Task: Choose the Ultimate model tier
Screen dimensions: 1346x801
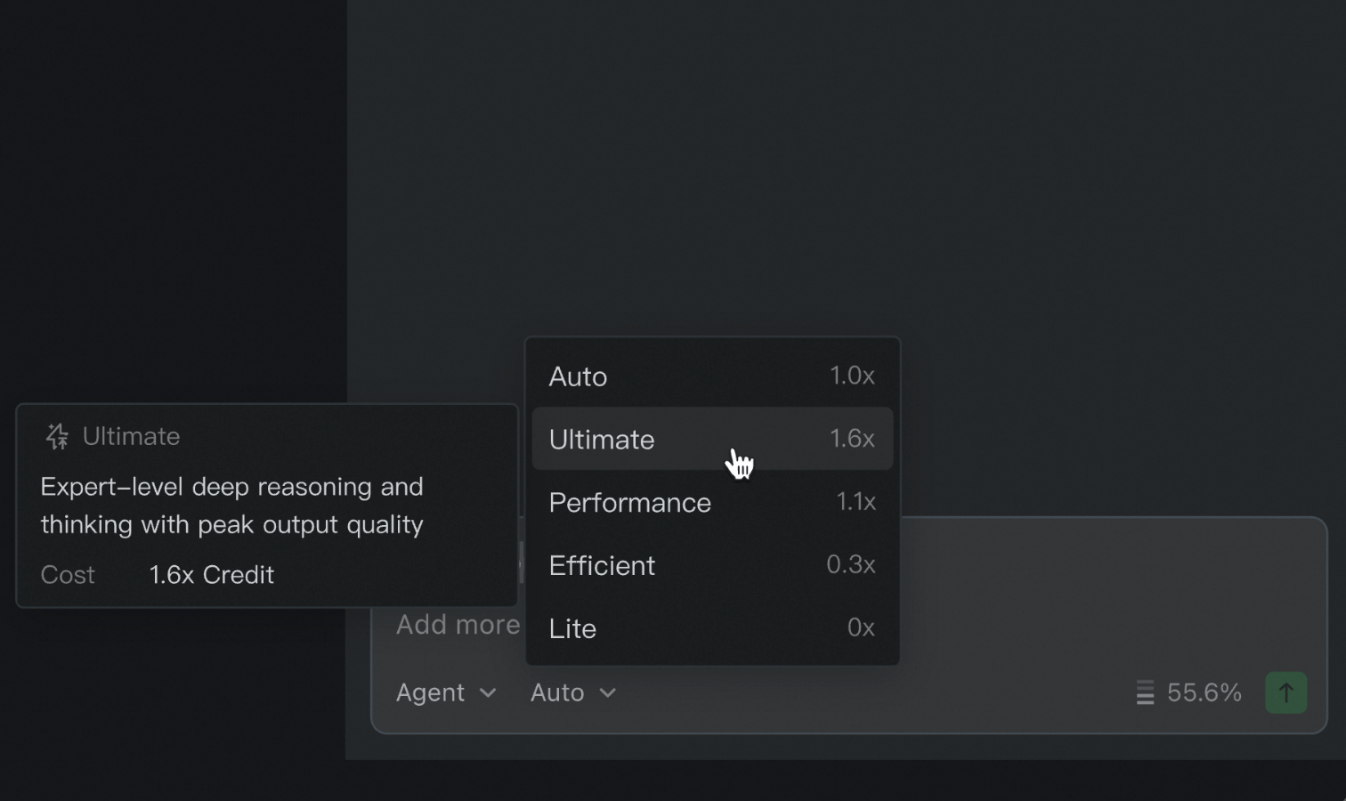Action: (x=711, y=439)
